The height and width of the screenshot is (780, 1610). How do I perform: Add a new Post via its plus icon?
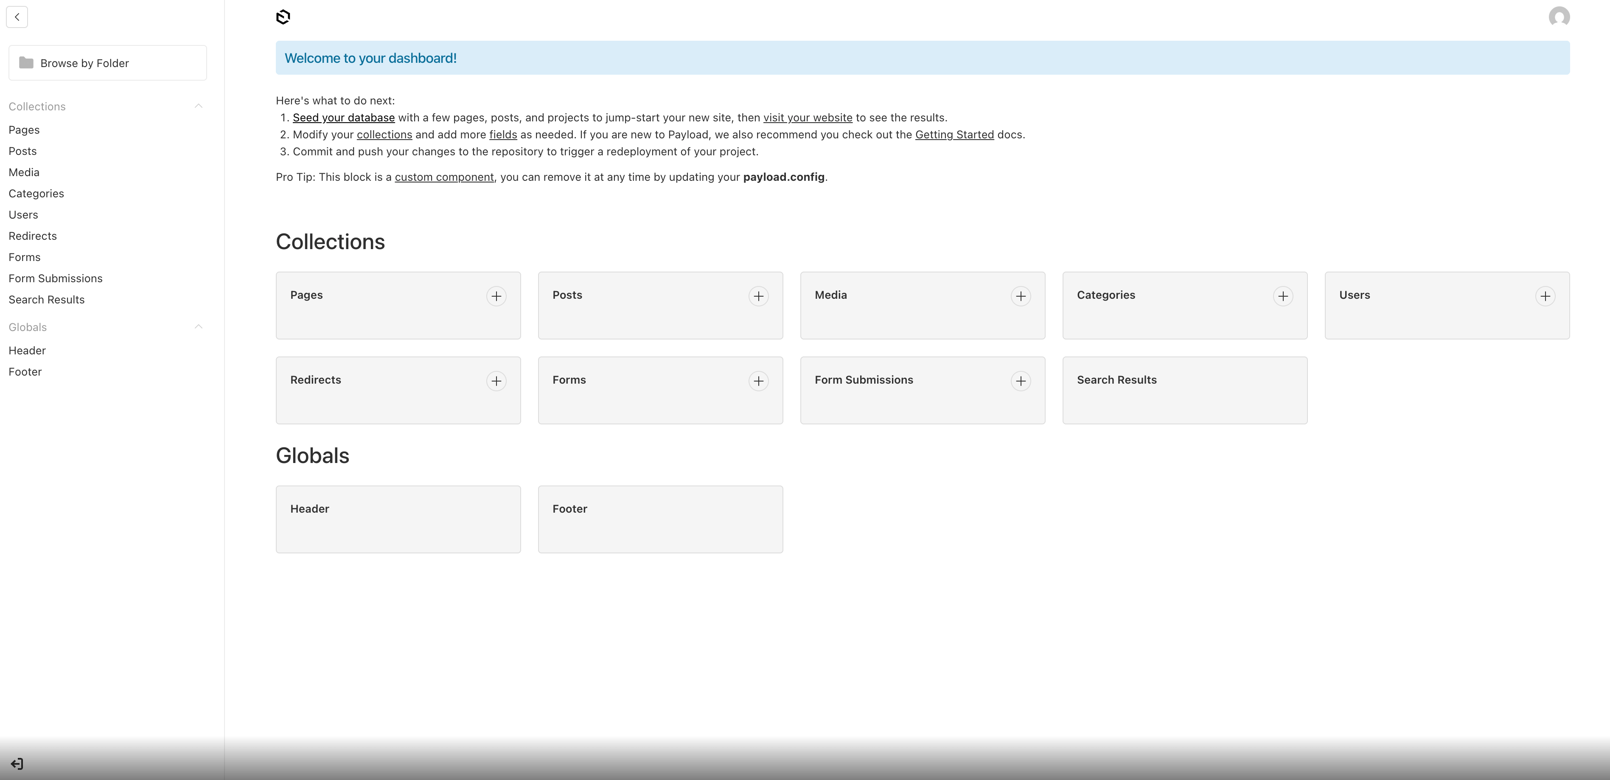click(x=759, y=296)
